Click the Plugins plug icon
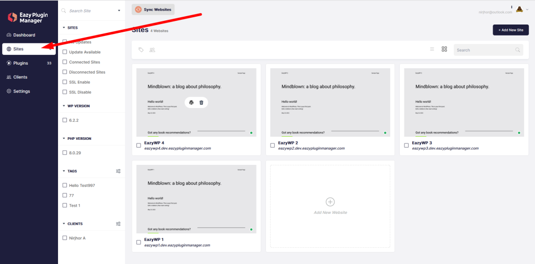 click(x=9, y=63)
